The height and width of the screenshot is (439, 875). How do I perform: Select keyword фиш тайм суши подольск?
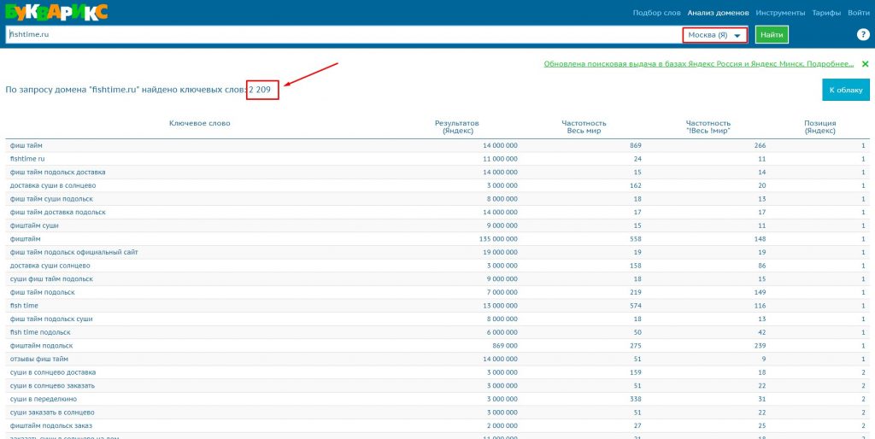tap(51, 199)
